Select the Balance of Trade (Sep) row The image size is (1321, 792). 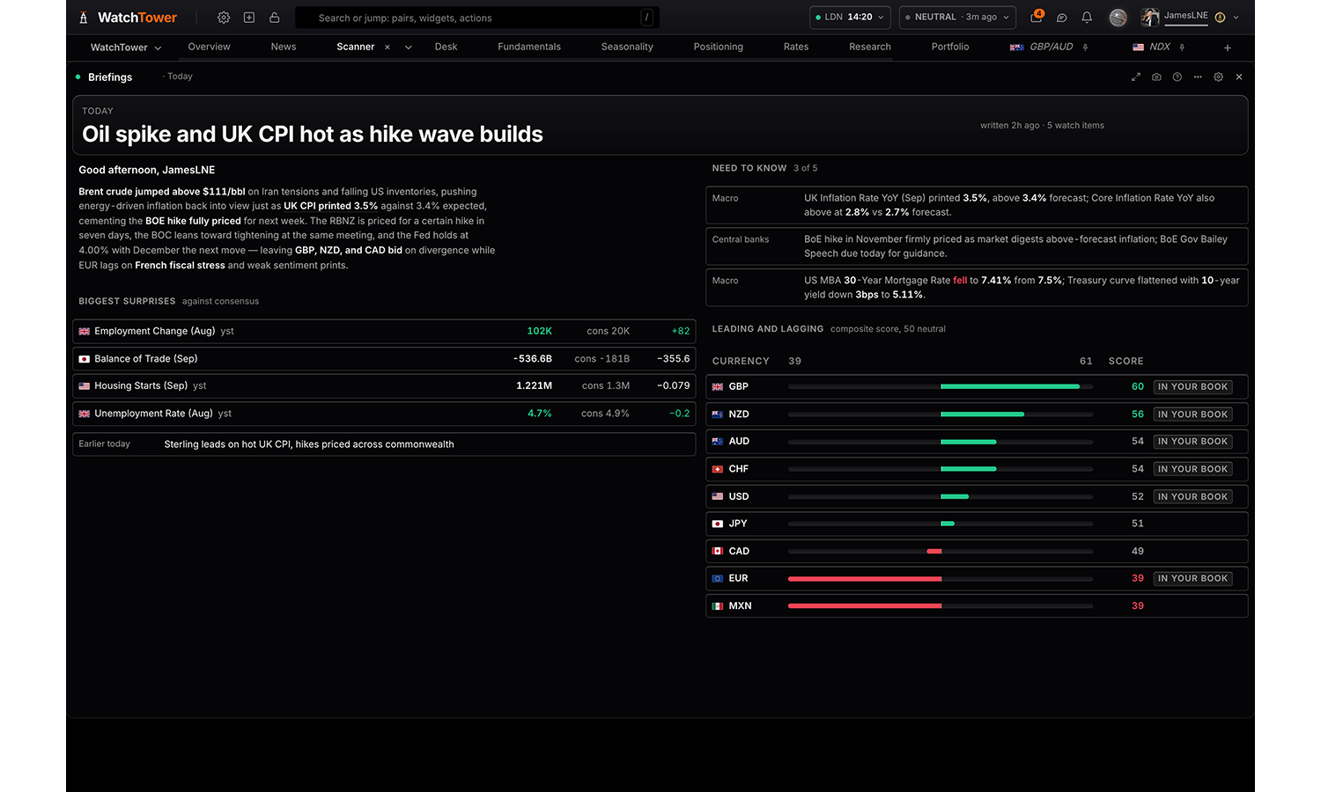pos(384,359)
